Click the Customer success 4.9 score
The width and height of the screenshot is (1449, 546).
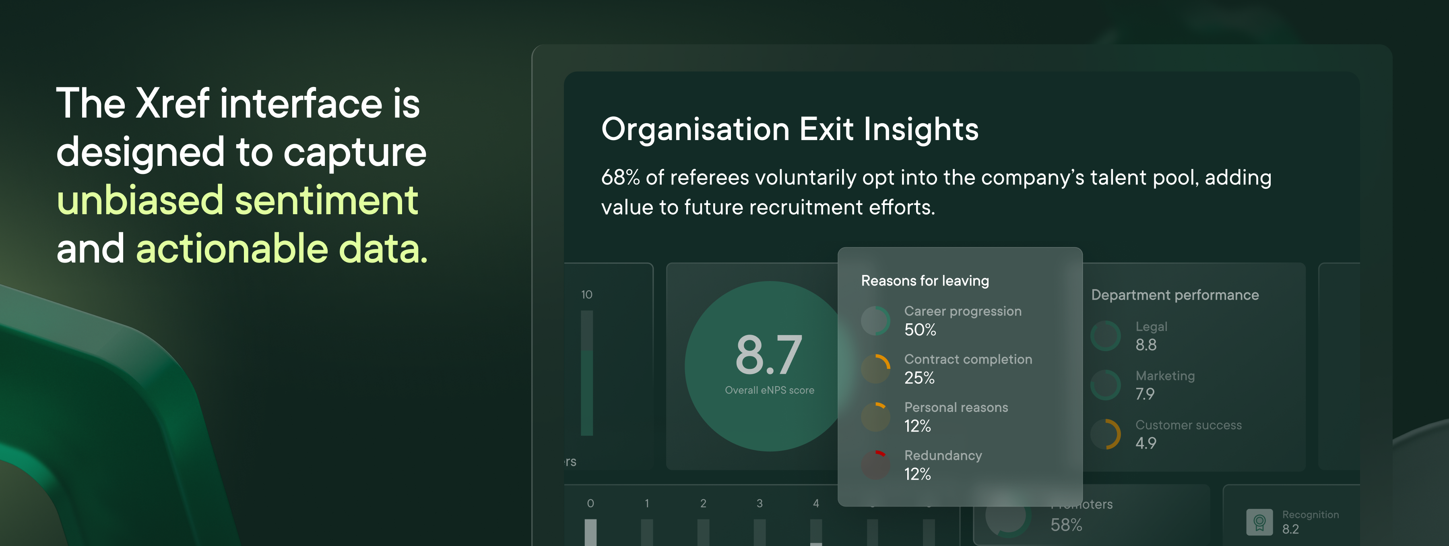click(1145, 443)
